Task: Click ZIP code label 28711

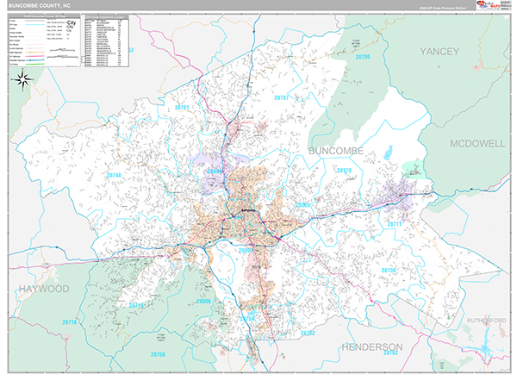Action: (396, 224)
